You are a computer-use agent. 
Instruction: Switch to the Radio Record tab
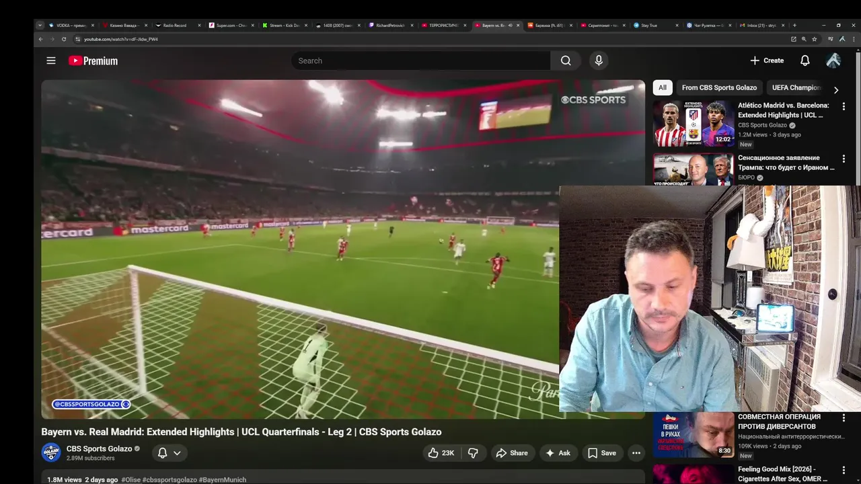coord(176,25)
